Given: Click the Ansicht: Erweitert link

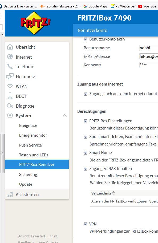Looking at the screenshot, I should coord(32,236).
